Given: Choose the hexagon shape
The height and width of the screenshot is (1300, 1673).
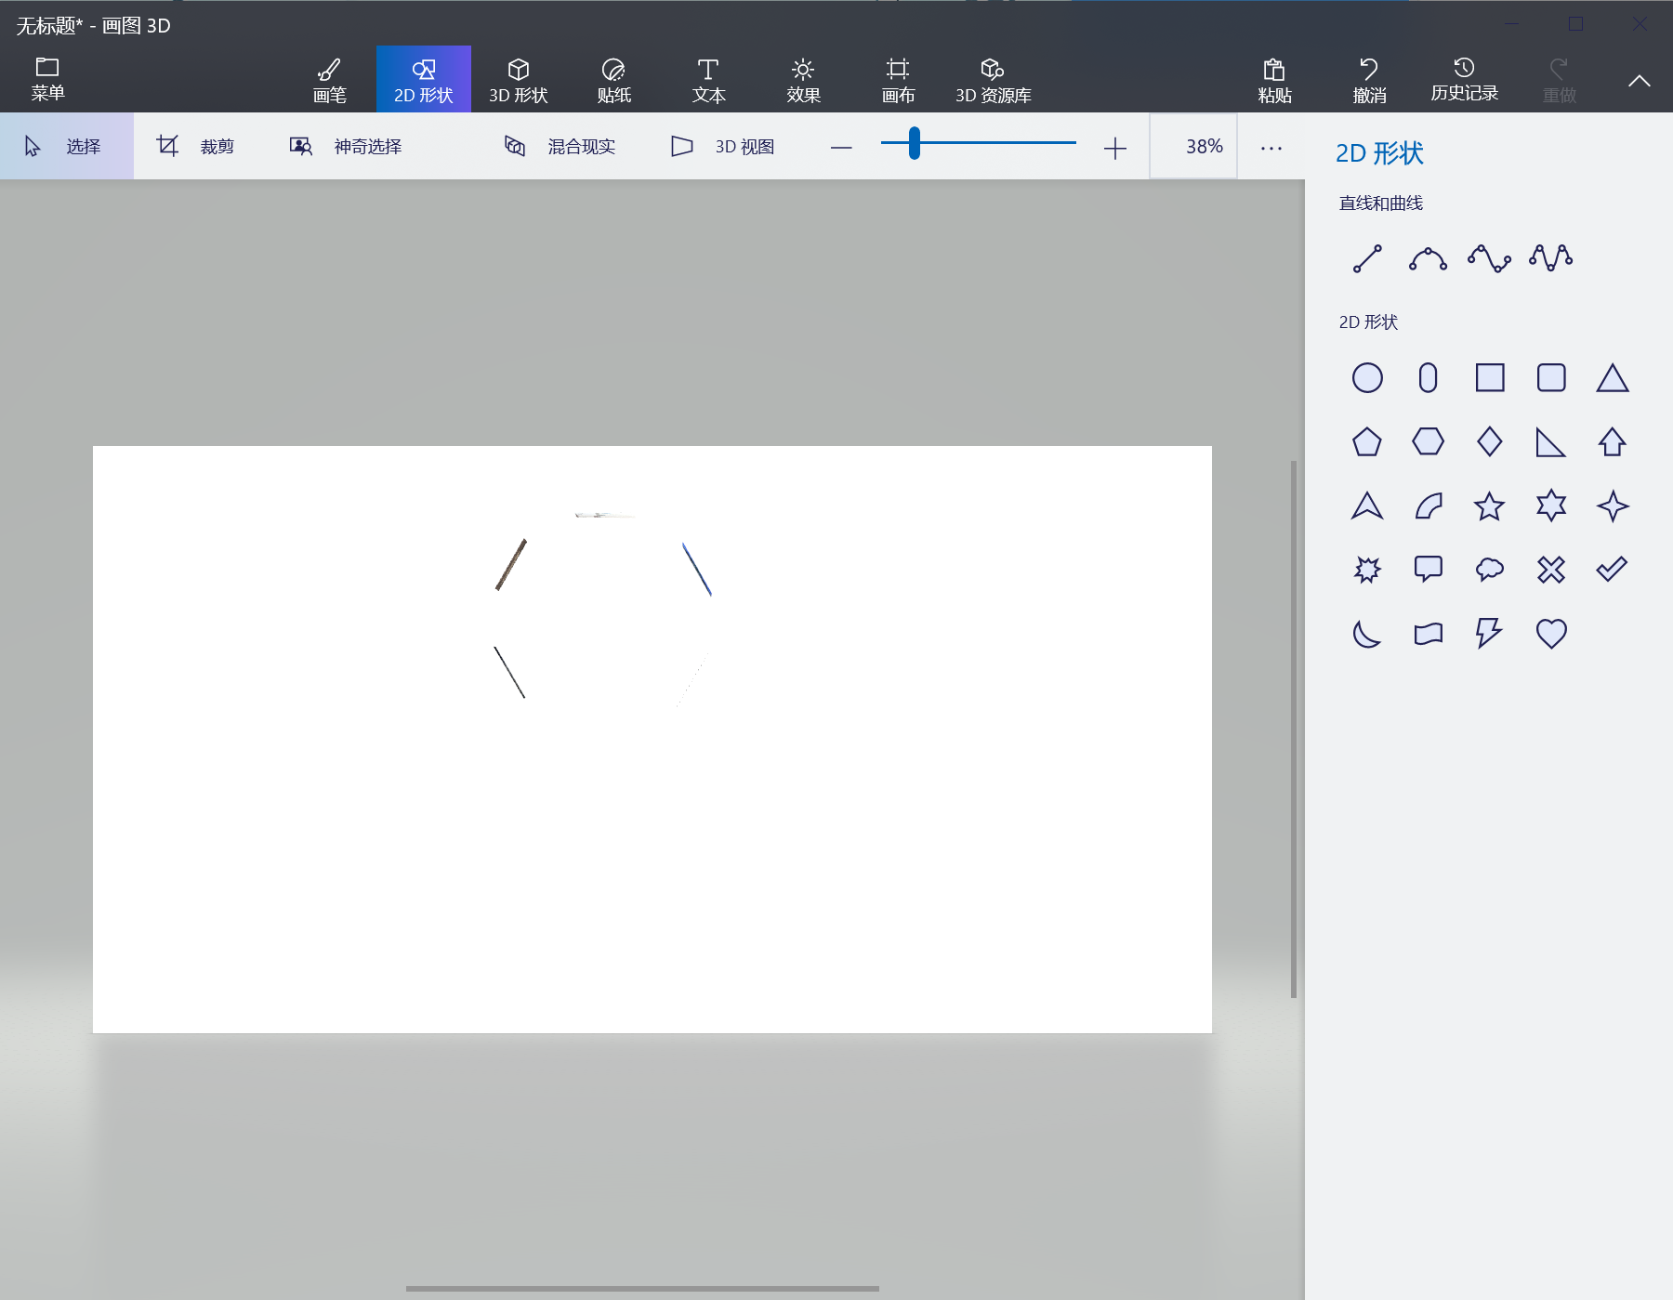Looking at the screenshot, I should (1428, 441).
